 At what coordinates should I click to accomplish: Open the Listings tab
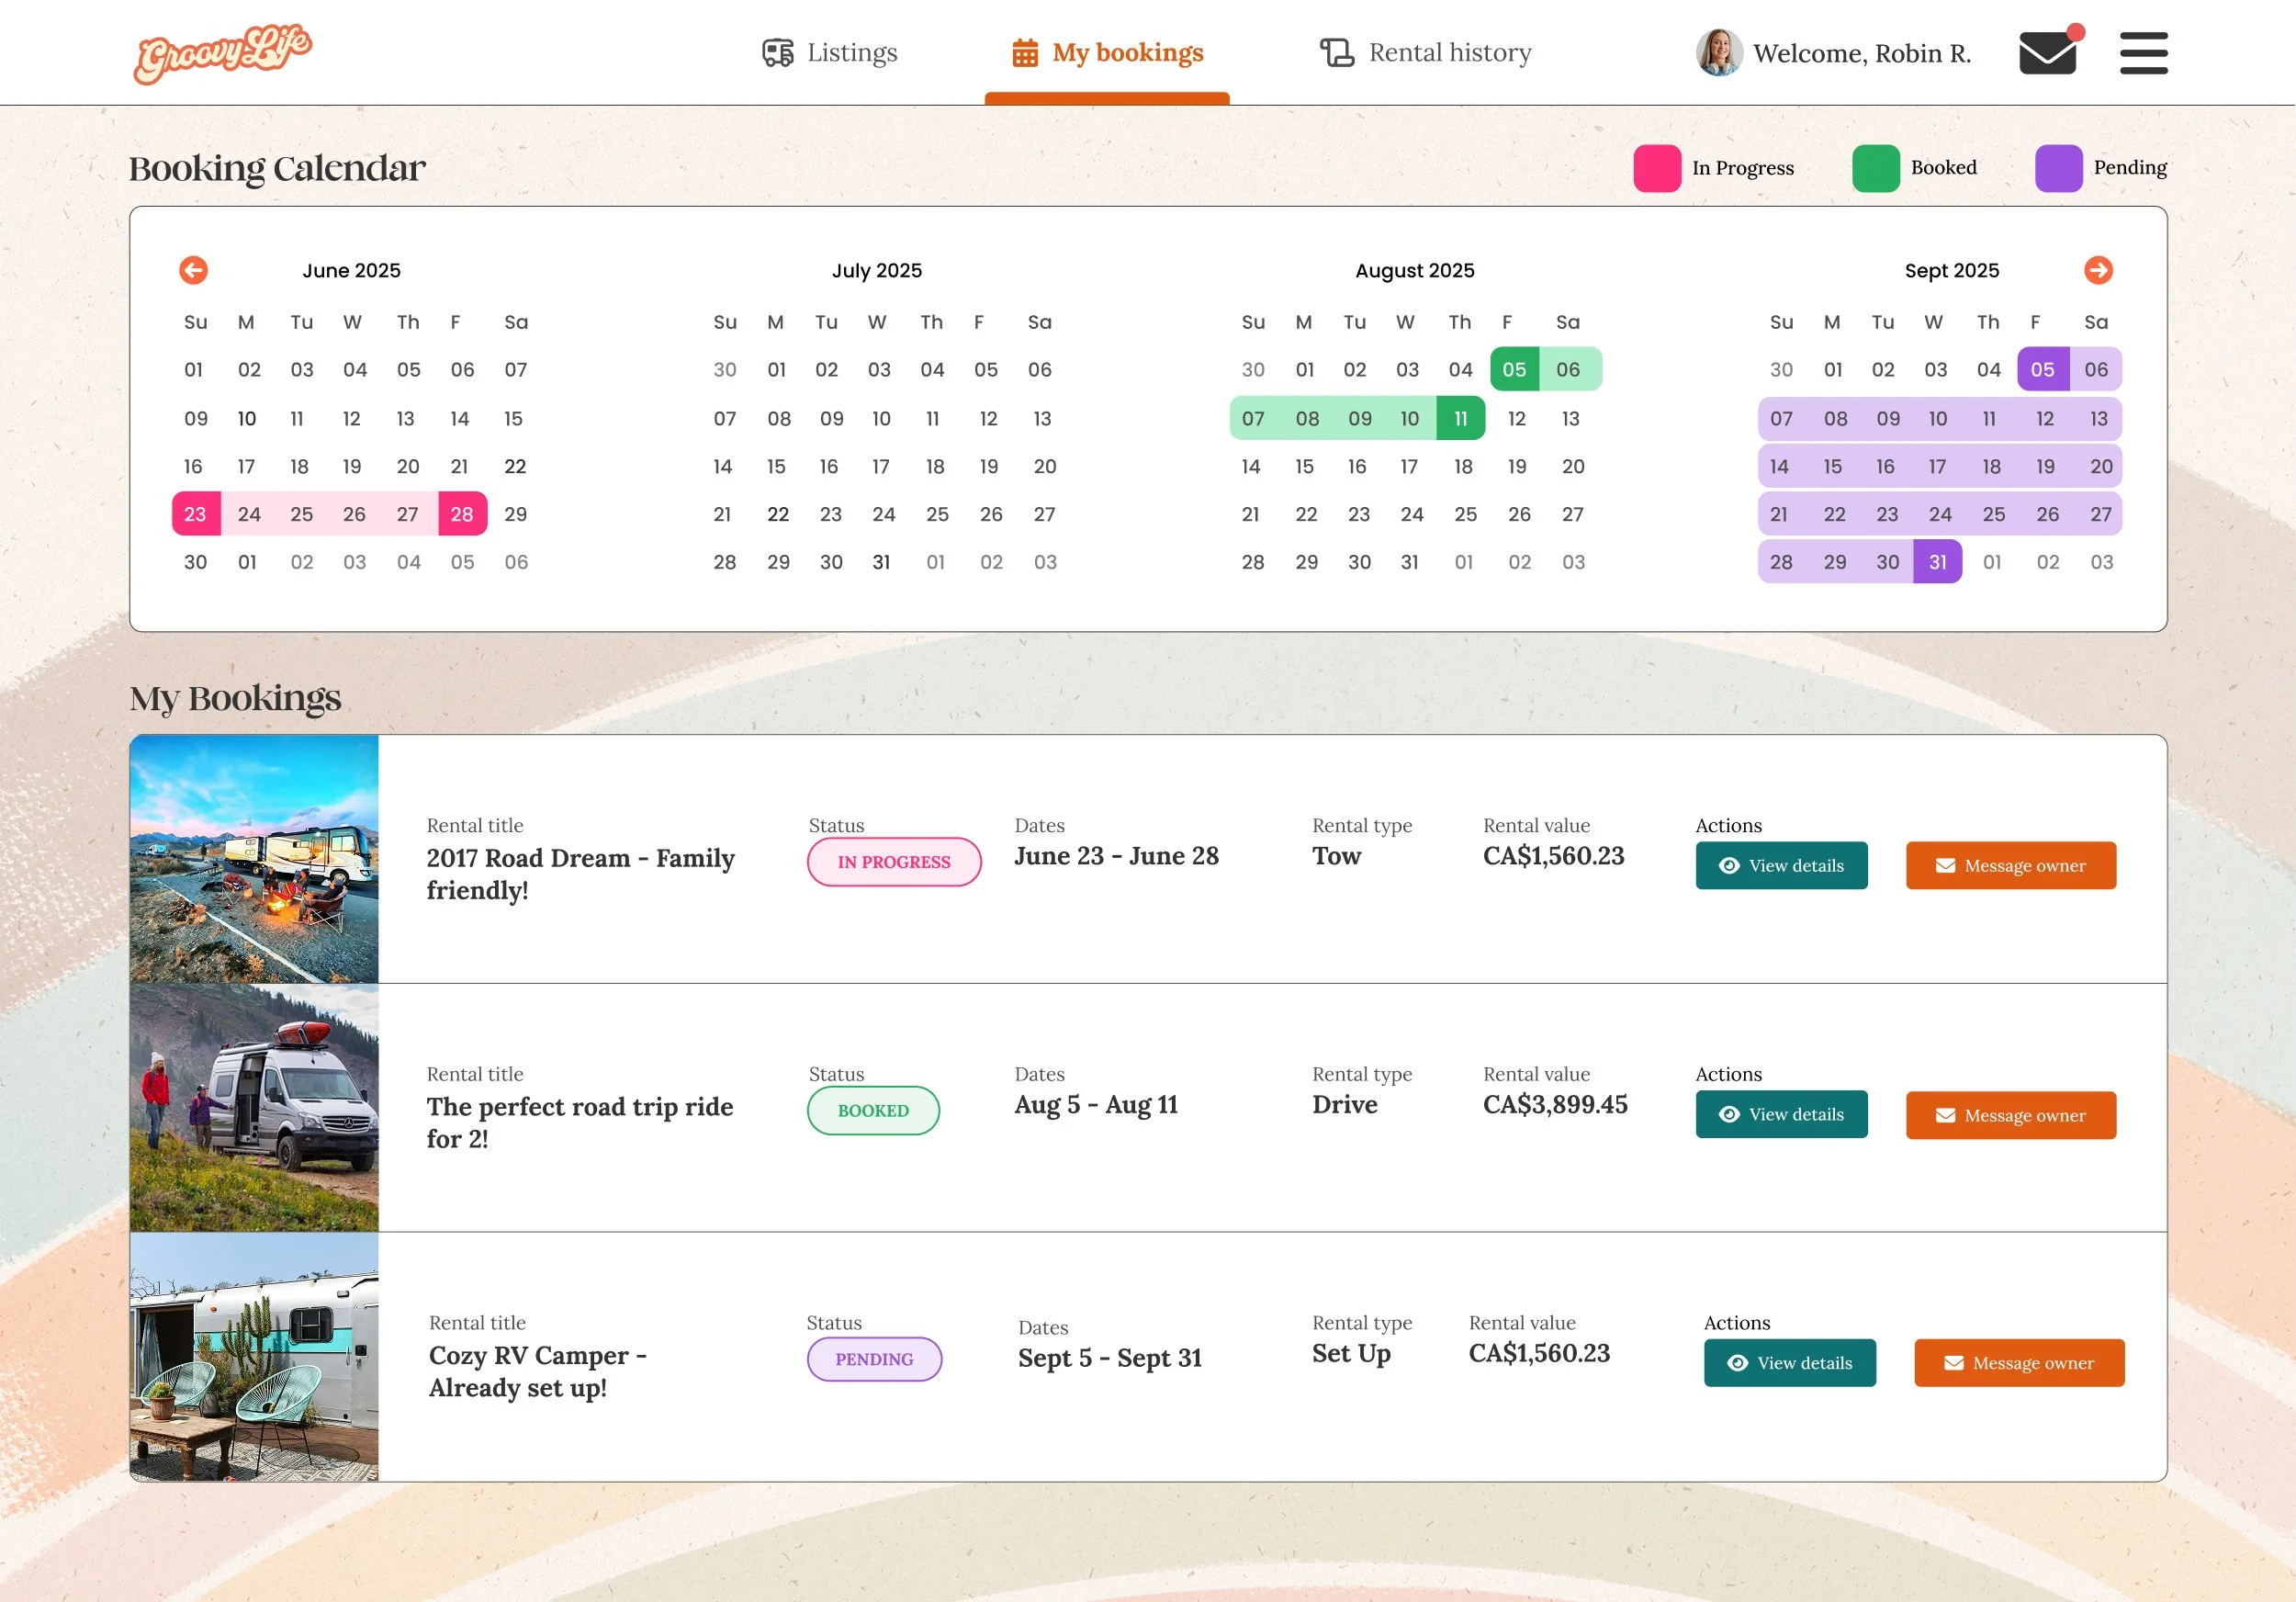[829, 53]
